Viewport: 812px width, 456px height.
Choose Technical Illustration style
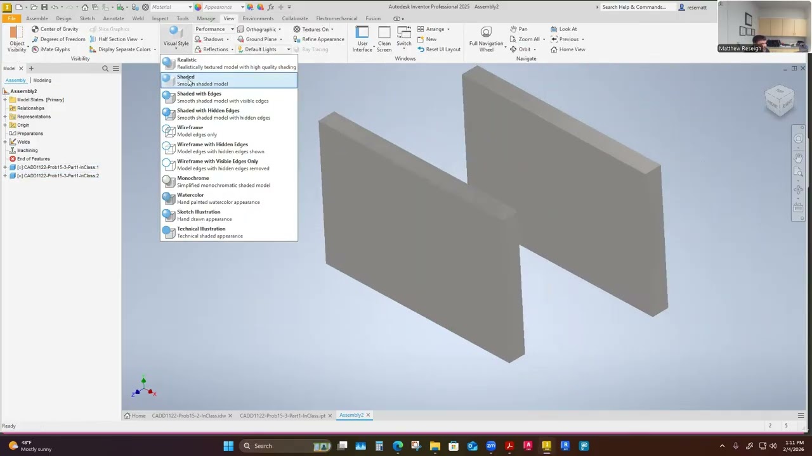[228, 232]
